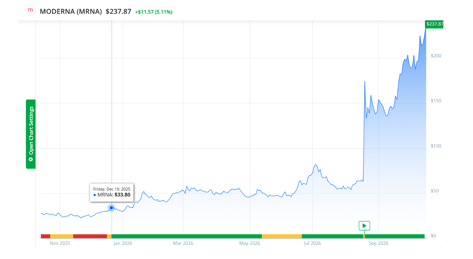This screenshot has width=473, height=259.
Task: Click the $200 price axis label
Action: point(436,56)
